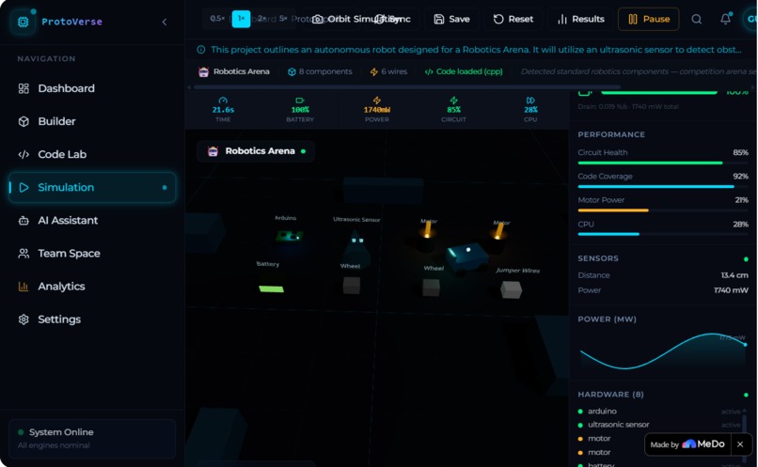Viewport: 758px width, 467px height.
Task: Click the TIME gauge stat icon
Action: [223, 101]
